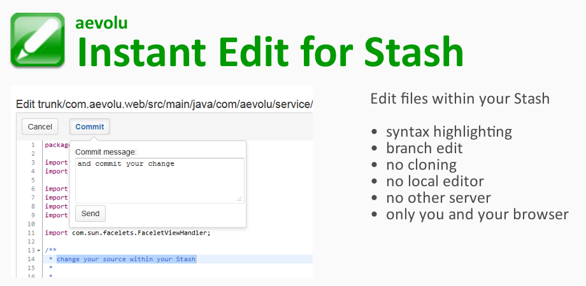Click the 'import' keyword on line 9

click(56, 215)
